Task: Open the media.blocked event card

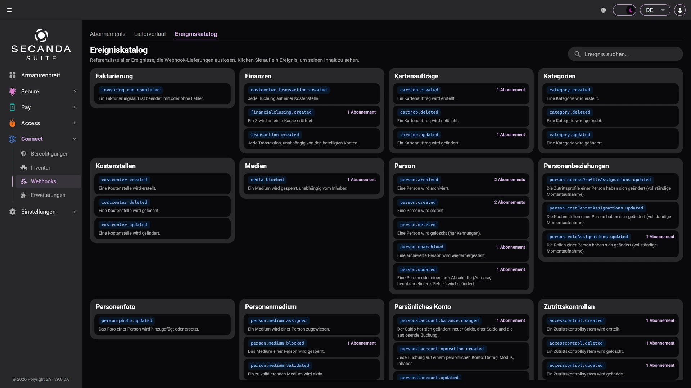Action: (312, 184)
